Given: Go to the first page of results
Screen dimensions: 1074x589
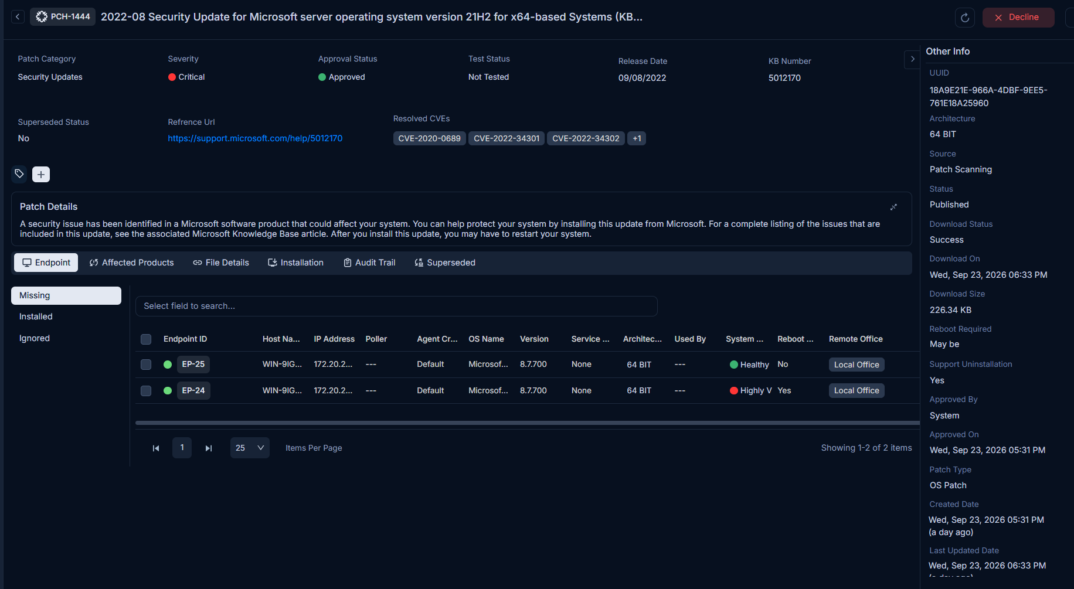Looking at the screenshot, I should pos(156,448).
